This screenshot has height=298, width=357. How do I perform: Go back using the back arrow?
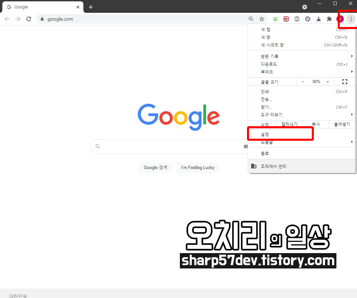[7, 19]
